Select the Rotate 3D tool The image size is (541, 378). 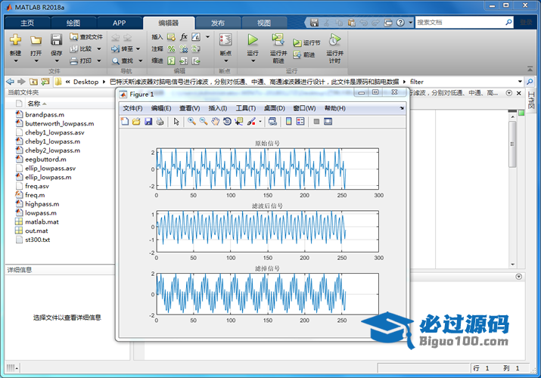227,121
